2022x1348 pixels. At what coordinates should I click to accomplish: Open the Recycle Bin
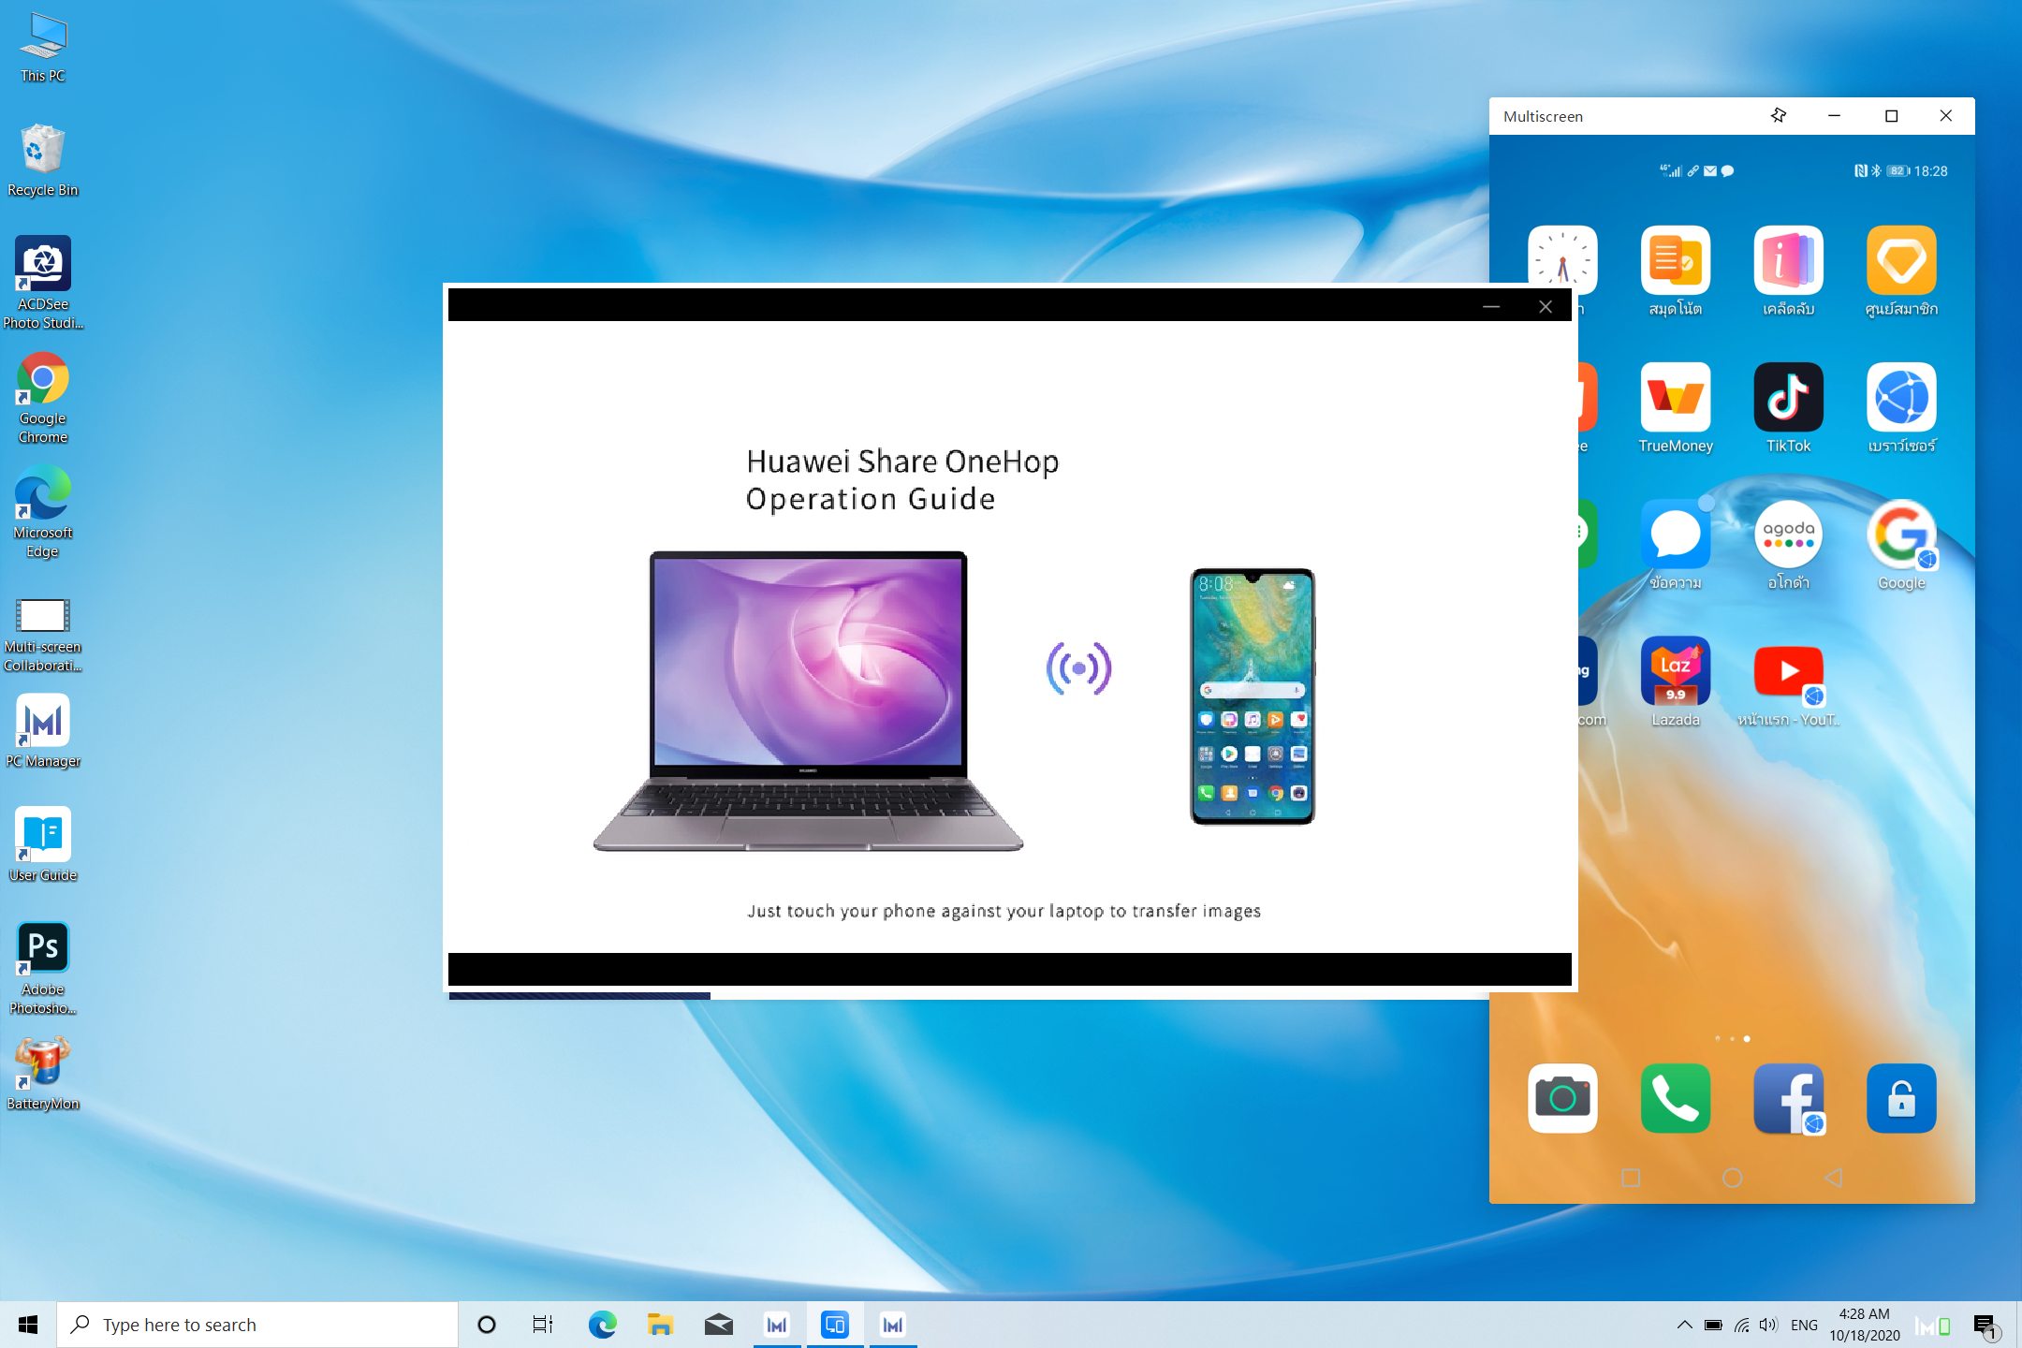(x=43, y=160)
